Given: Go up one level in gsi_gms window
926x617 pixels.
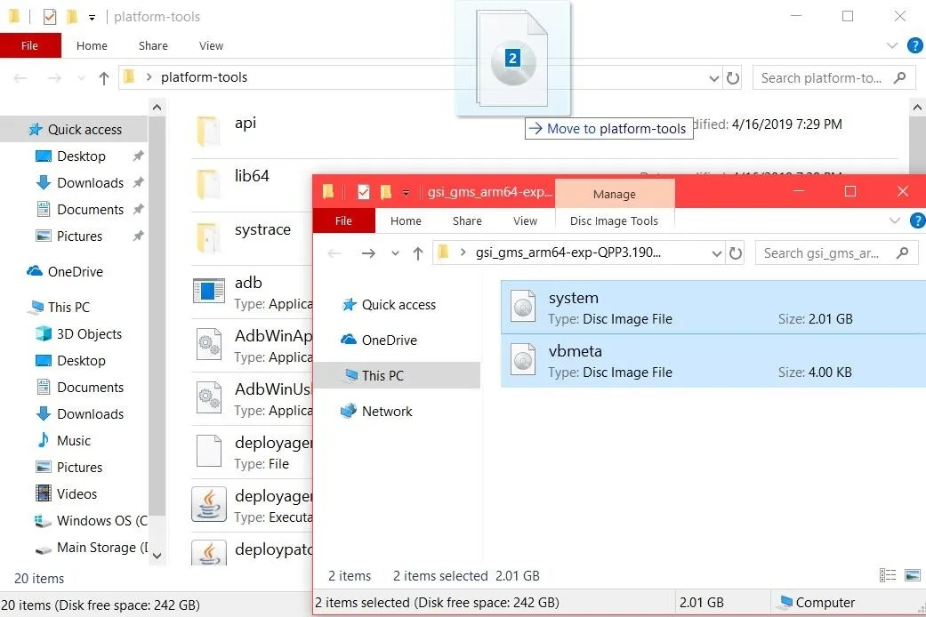Looking at the screenshot, I should (418, 253).
